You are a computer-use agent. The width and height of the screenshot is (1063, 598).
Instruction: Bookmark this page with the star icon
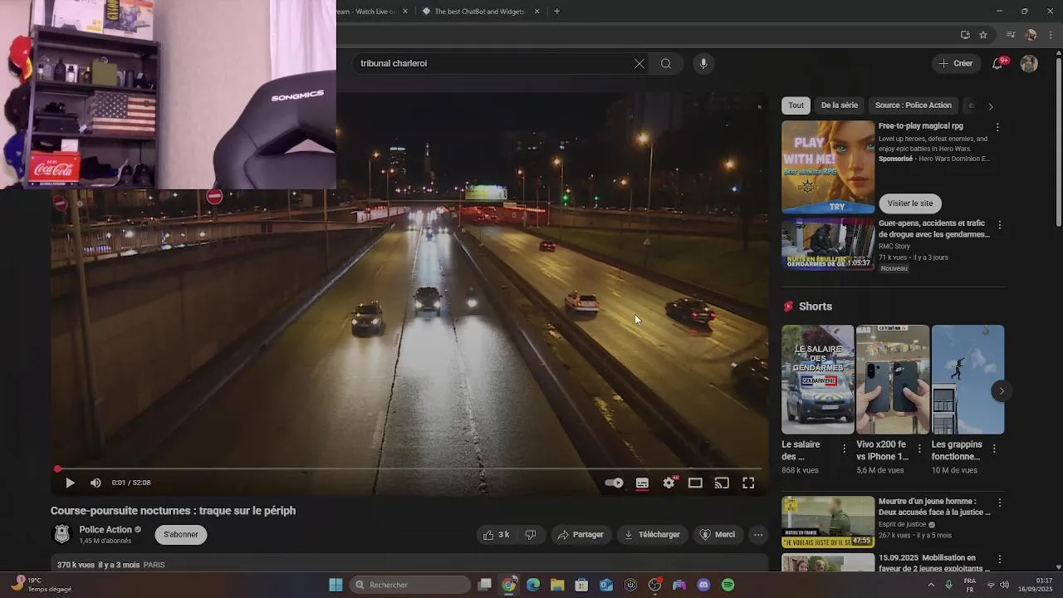(983, 35)
